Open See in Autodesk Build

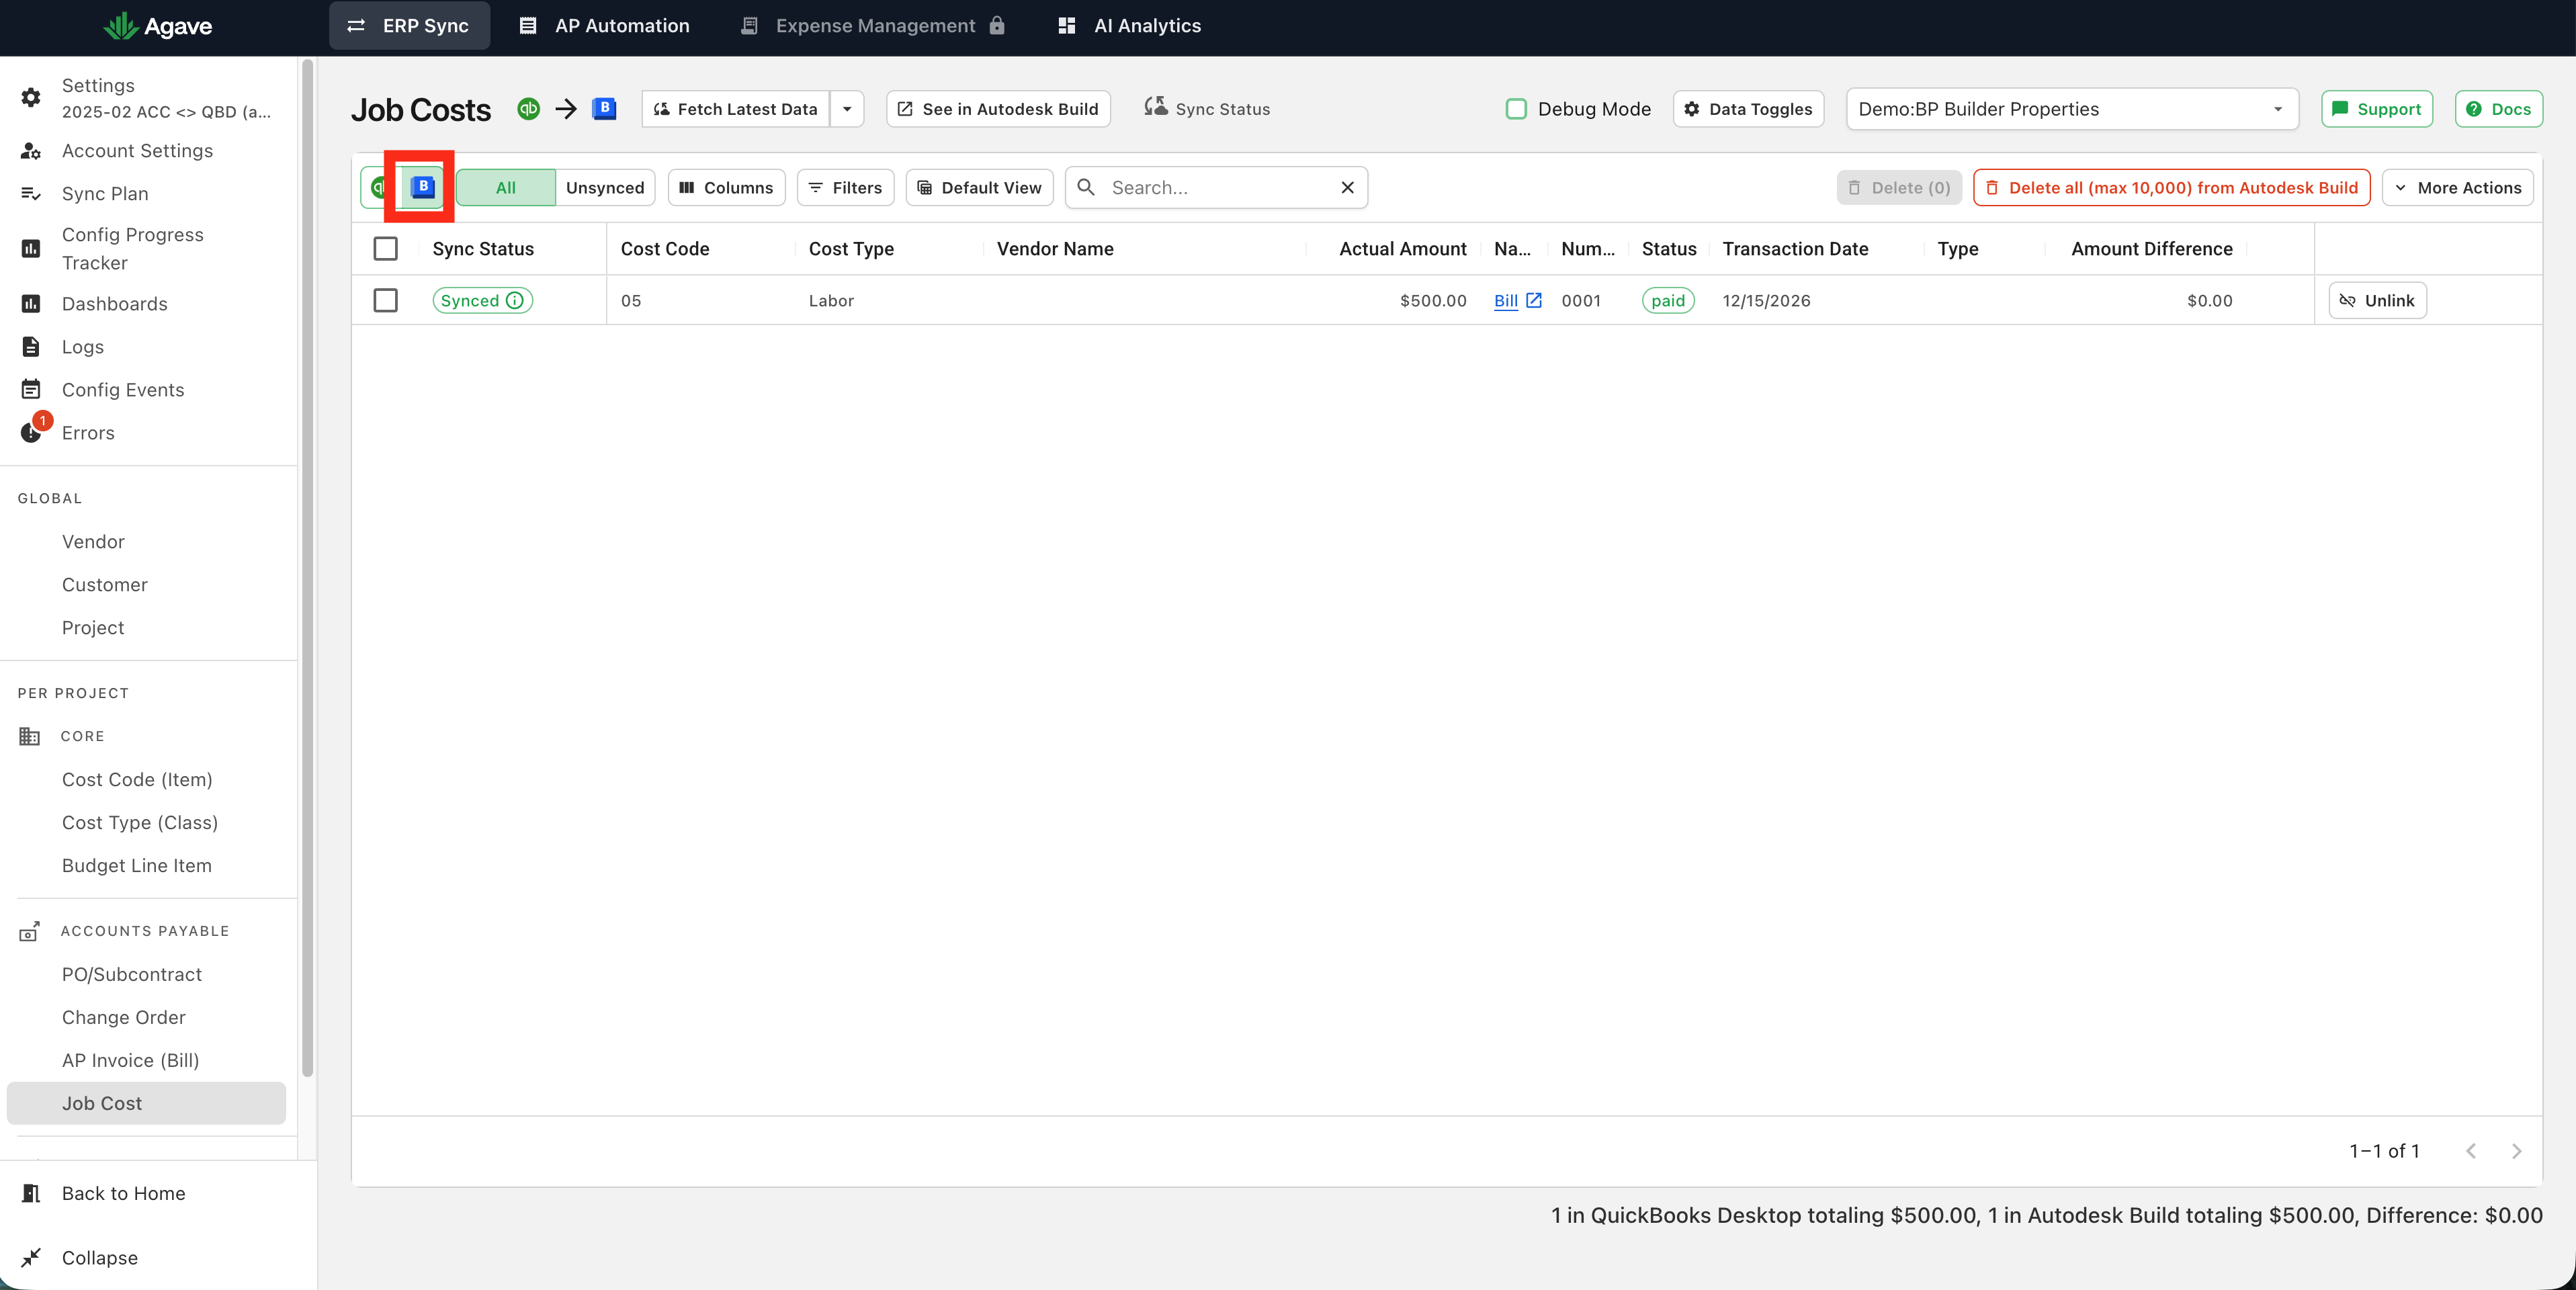(998, 109)
